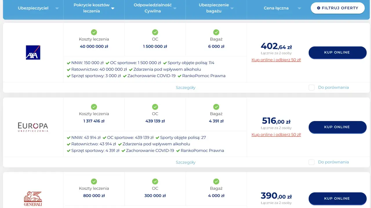Tick Do porównania checkbox for AXA offer
Screen dimensions: 371x208
(x=312, y=88)
